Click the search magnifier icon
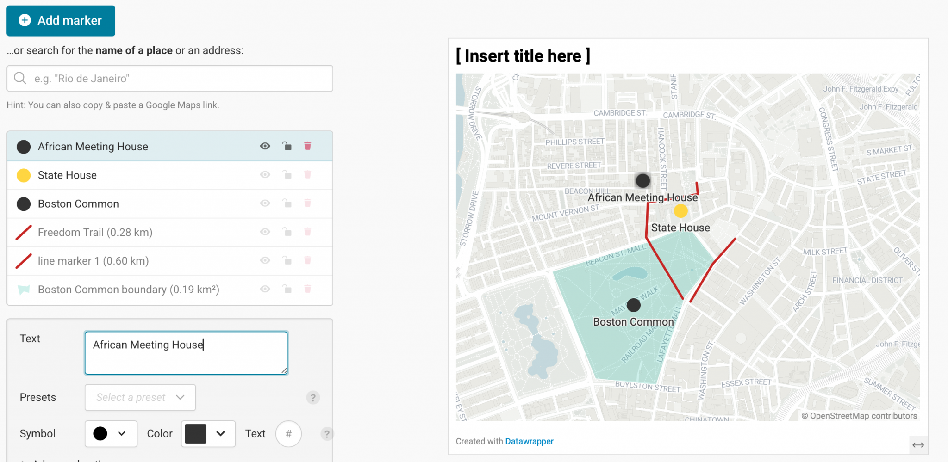 [20, 78]
